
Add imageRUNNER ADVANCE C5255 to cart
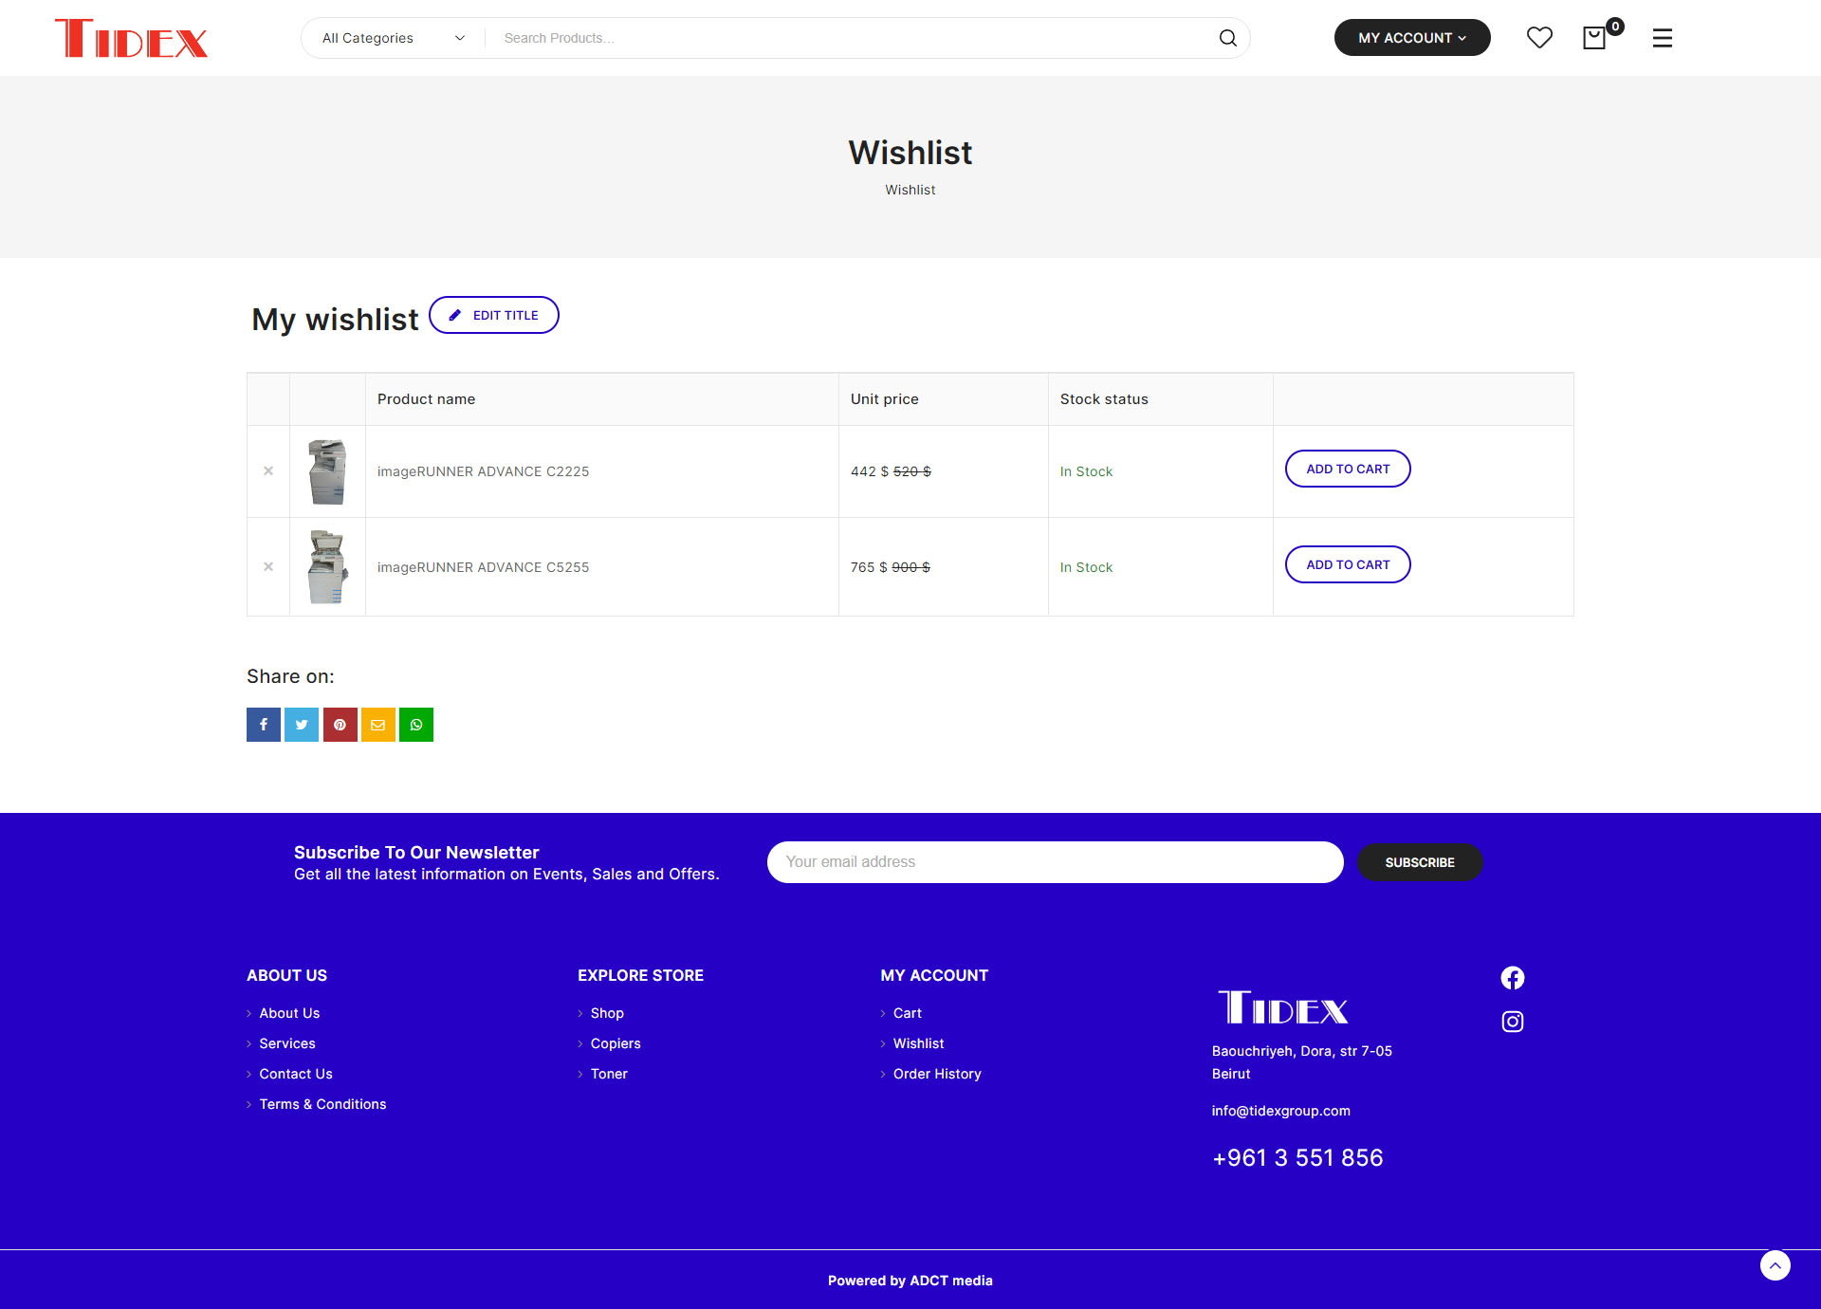click(x=1347, y=564)
